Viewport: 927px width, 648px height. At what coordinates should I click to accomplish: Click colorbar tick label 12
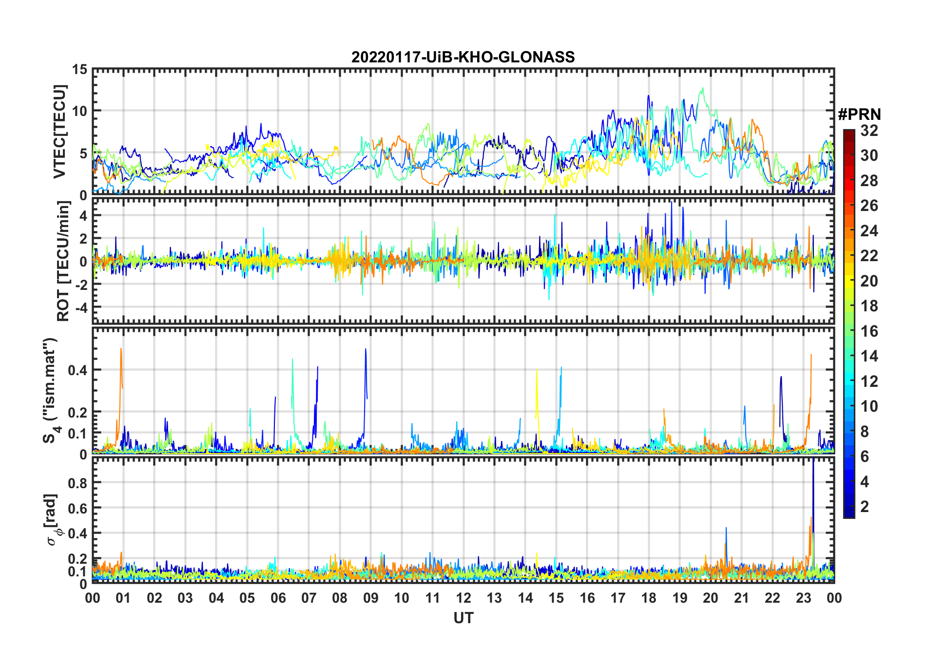869,381
